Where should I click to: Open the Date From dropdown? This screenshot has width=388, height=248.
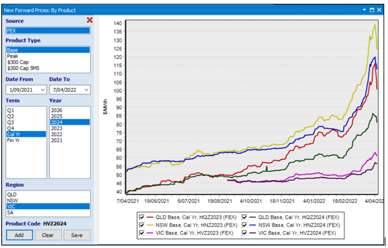coord(42,90)
